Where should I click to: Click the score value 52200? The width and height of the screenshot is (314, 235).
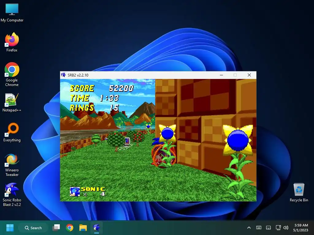pyautogui.click(x=121, y=88)
